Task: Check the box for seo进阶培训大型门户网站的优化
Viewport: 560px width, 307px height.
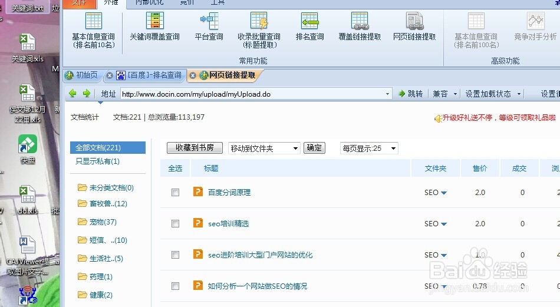Action: point(175,255)
